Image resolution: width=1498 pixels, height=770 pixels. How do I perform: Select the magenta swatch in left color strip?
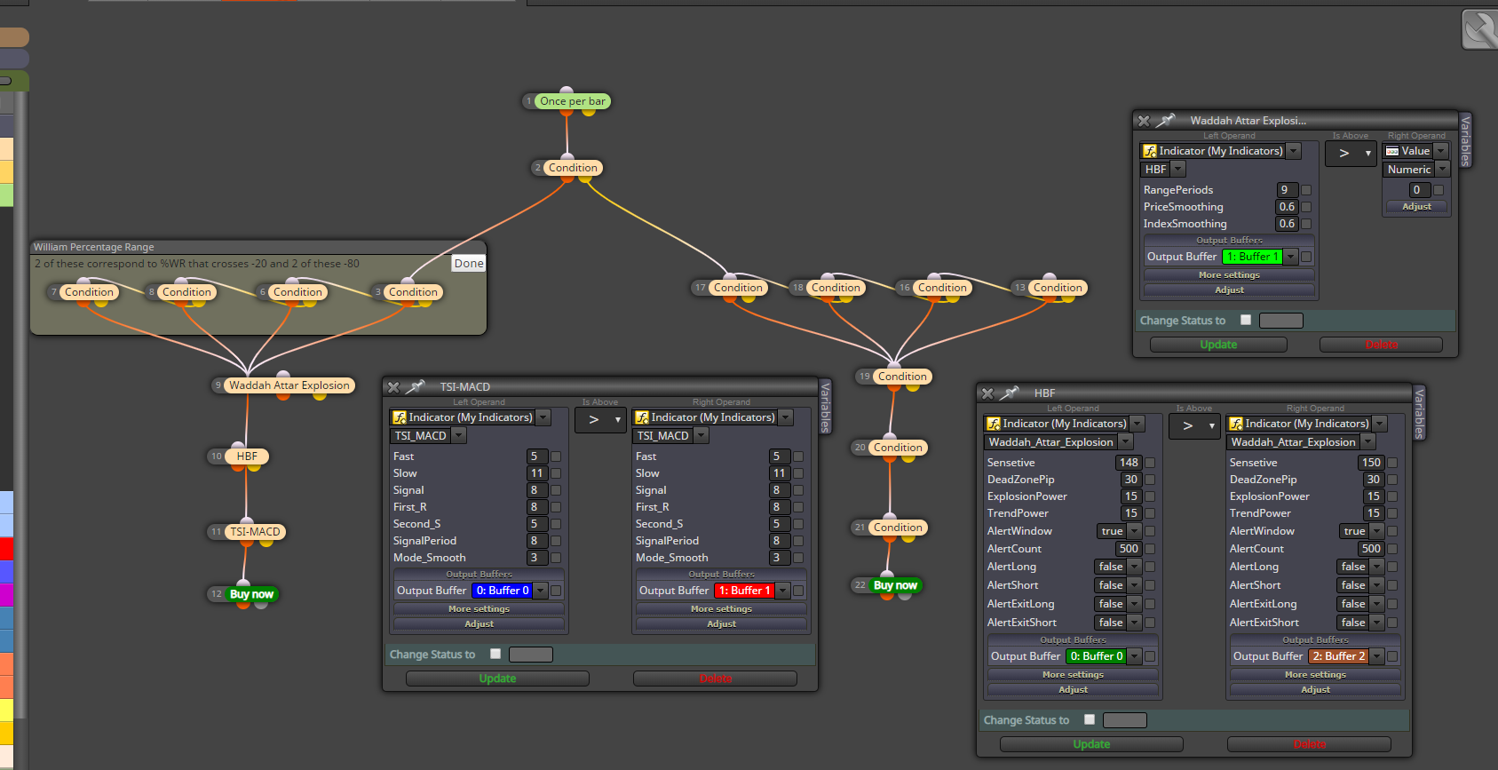point(6,595)
